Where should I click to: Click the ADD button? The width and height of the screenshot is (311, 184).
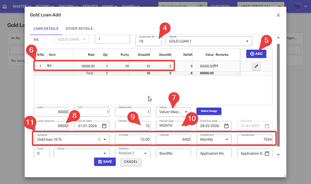point(256,54)
